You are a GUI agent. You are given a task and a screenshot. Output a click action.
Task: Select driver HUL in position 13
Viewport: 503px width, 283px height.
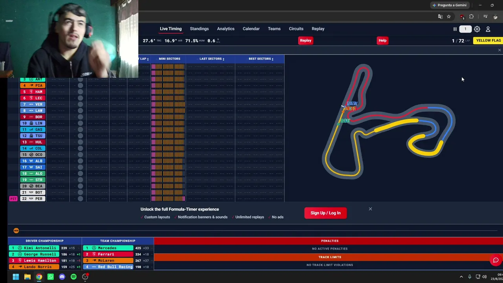coord(32,142)
